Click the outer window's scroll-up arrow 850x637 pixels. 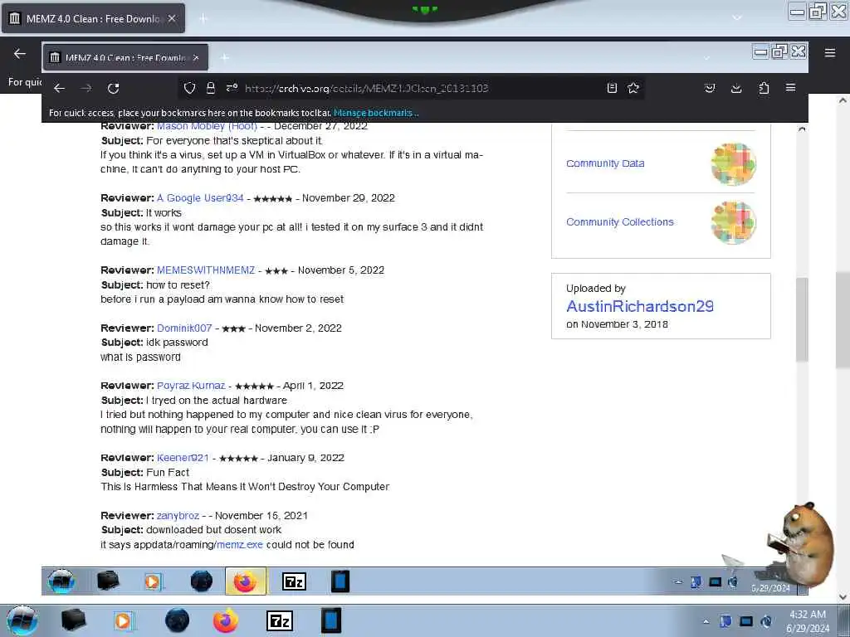coord(843,100)
